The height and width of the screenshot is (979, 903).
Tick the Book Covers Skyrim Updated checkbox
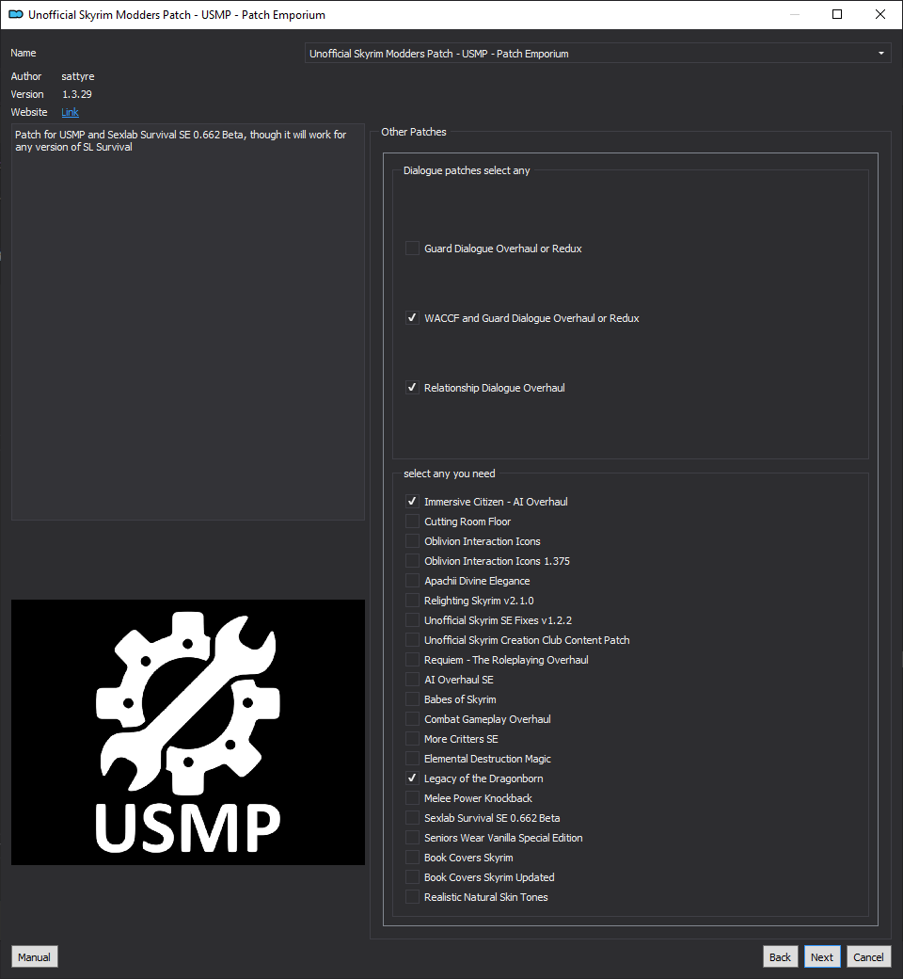tap(412, 877)
